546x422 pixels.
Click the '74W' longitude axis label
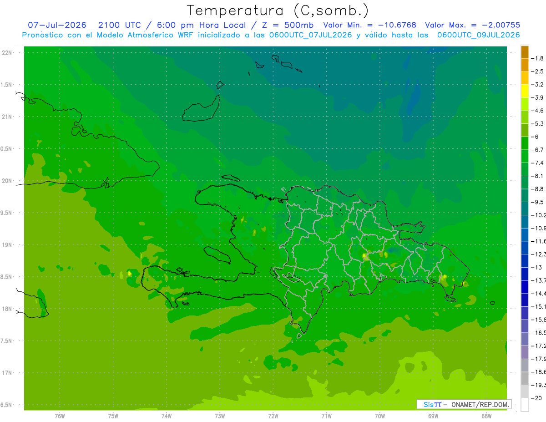tap(167, 416)
